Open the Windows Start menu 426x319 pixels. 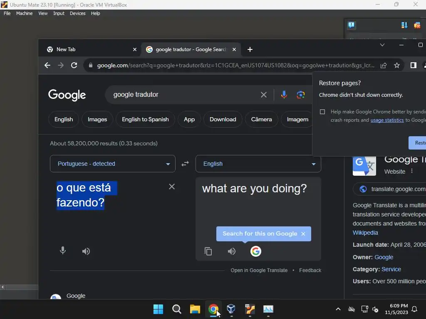click(158, 309)
